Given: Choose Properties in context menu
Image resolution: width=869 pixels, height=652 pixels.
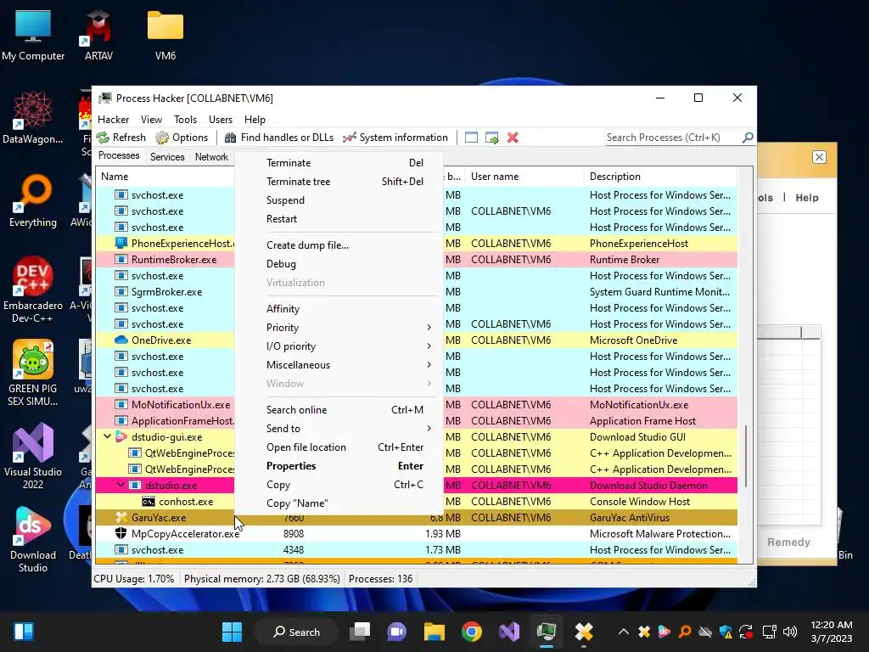Looking at the screenshot, I should (339, 466).
